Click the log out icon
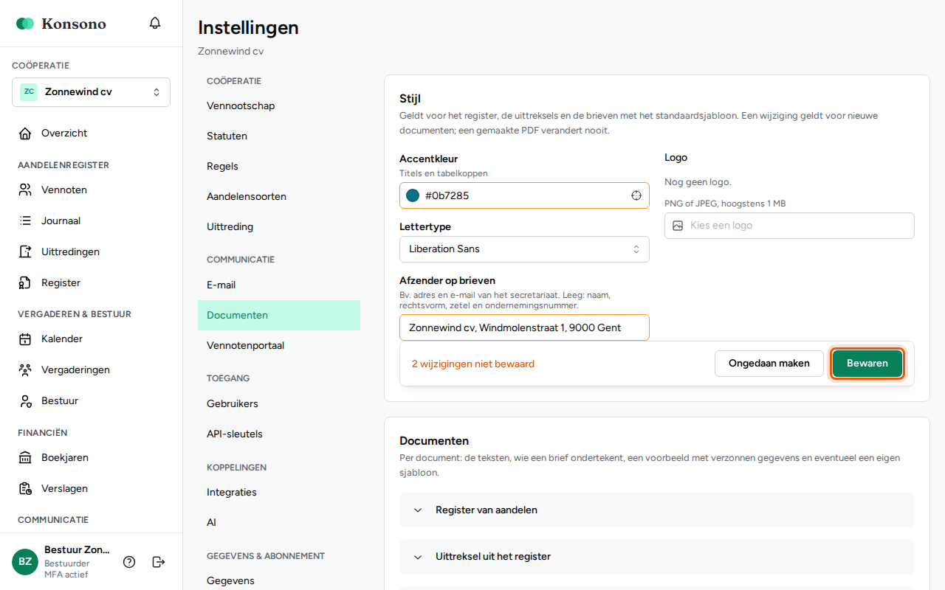 click(x=159, y=562)
